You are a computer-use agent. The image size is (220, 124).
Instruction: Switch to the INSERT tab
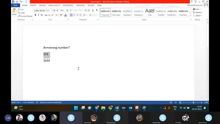pos(33,6)
